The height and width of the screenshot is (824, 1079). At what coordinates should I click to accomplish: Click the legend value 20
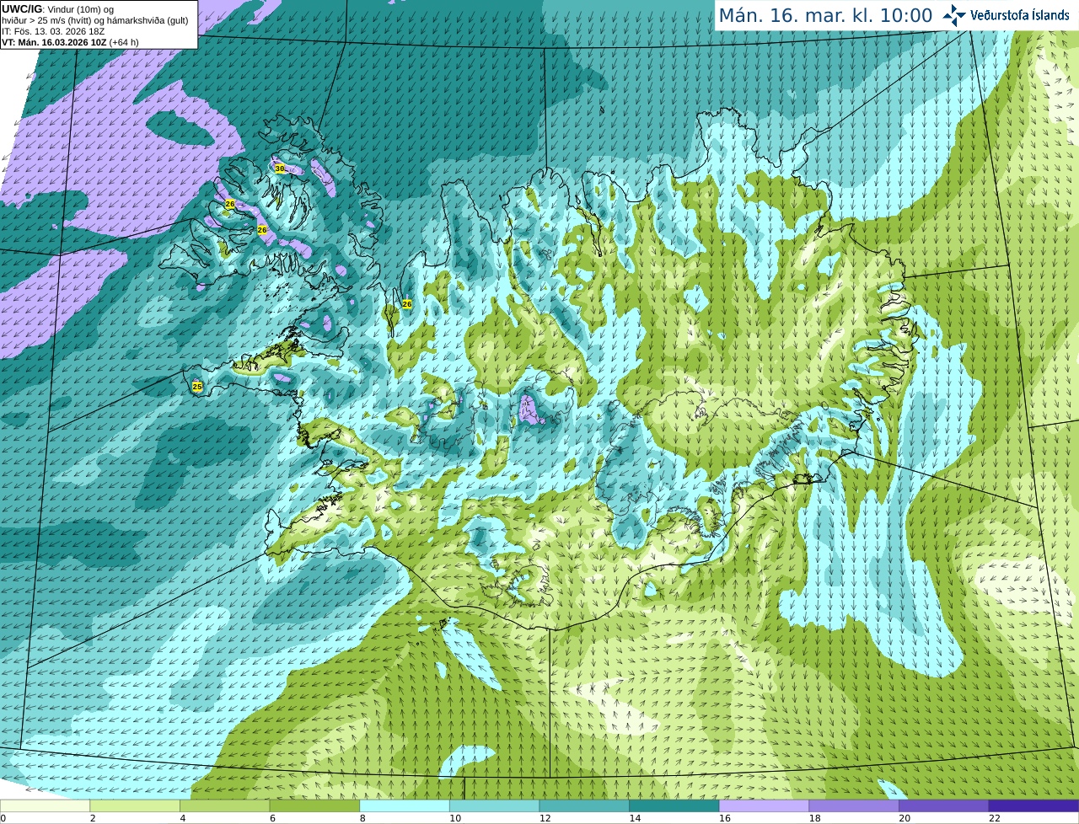[905, 818]
